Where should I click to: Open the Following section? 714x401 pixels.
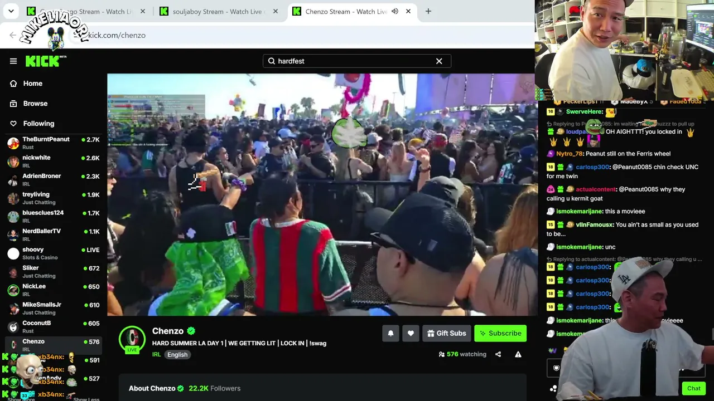click(x=38, y=124)
